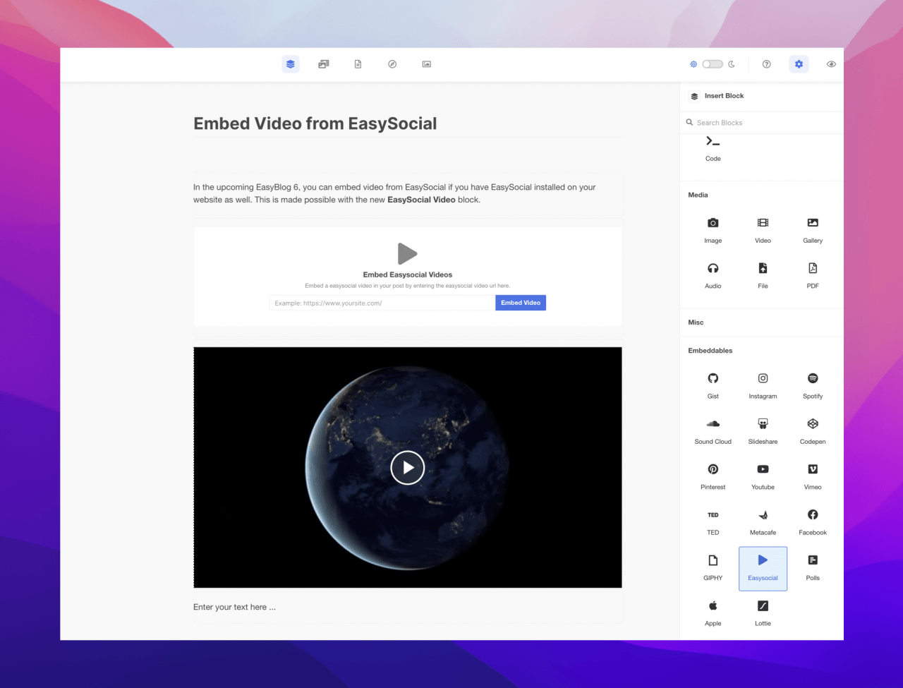Collapse the Embeddables section header
This screenshot has width=903, height=688.
710,351
